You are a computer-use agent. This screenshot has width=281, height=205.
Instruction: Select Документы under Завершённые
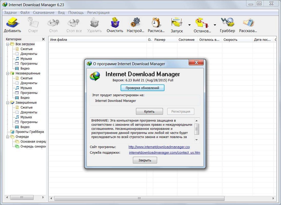coord(29,112)
